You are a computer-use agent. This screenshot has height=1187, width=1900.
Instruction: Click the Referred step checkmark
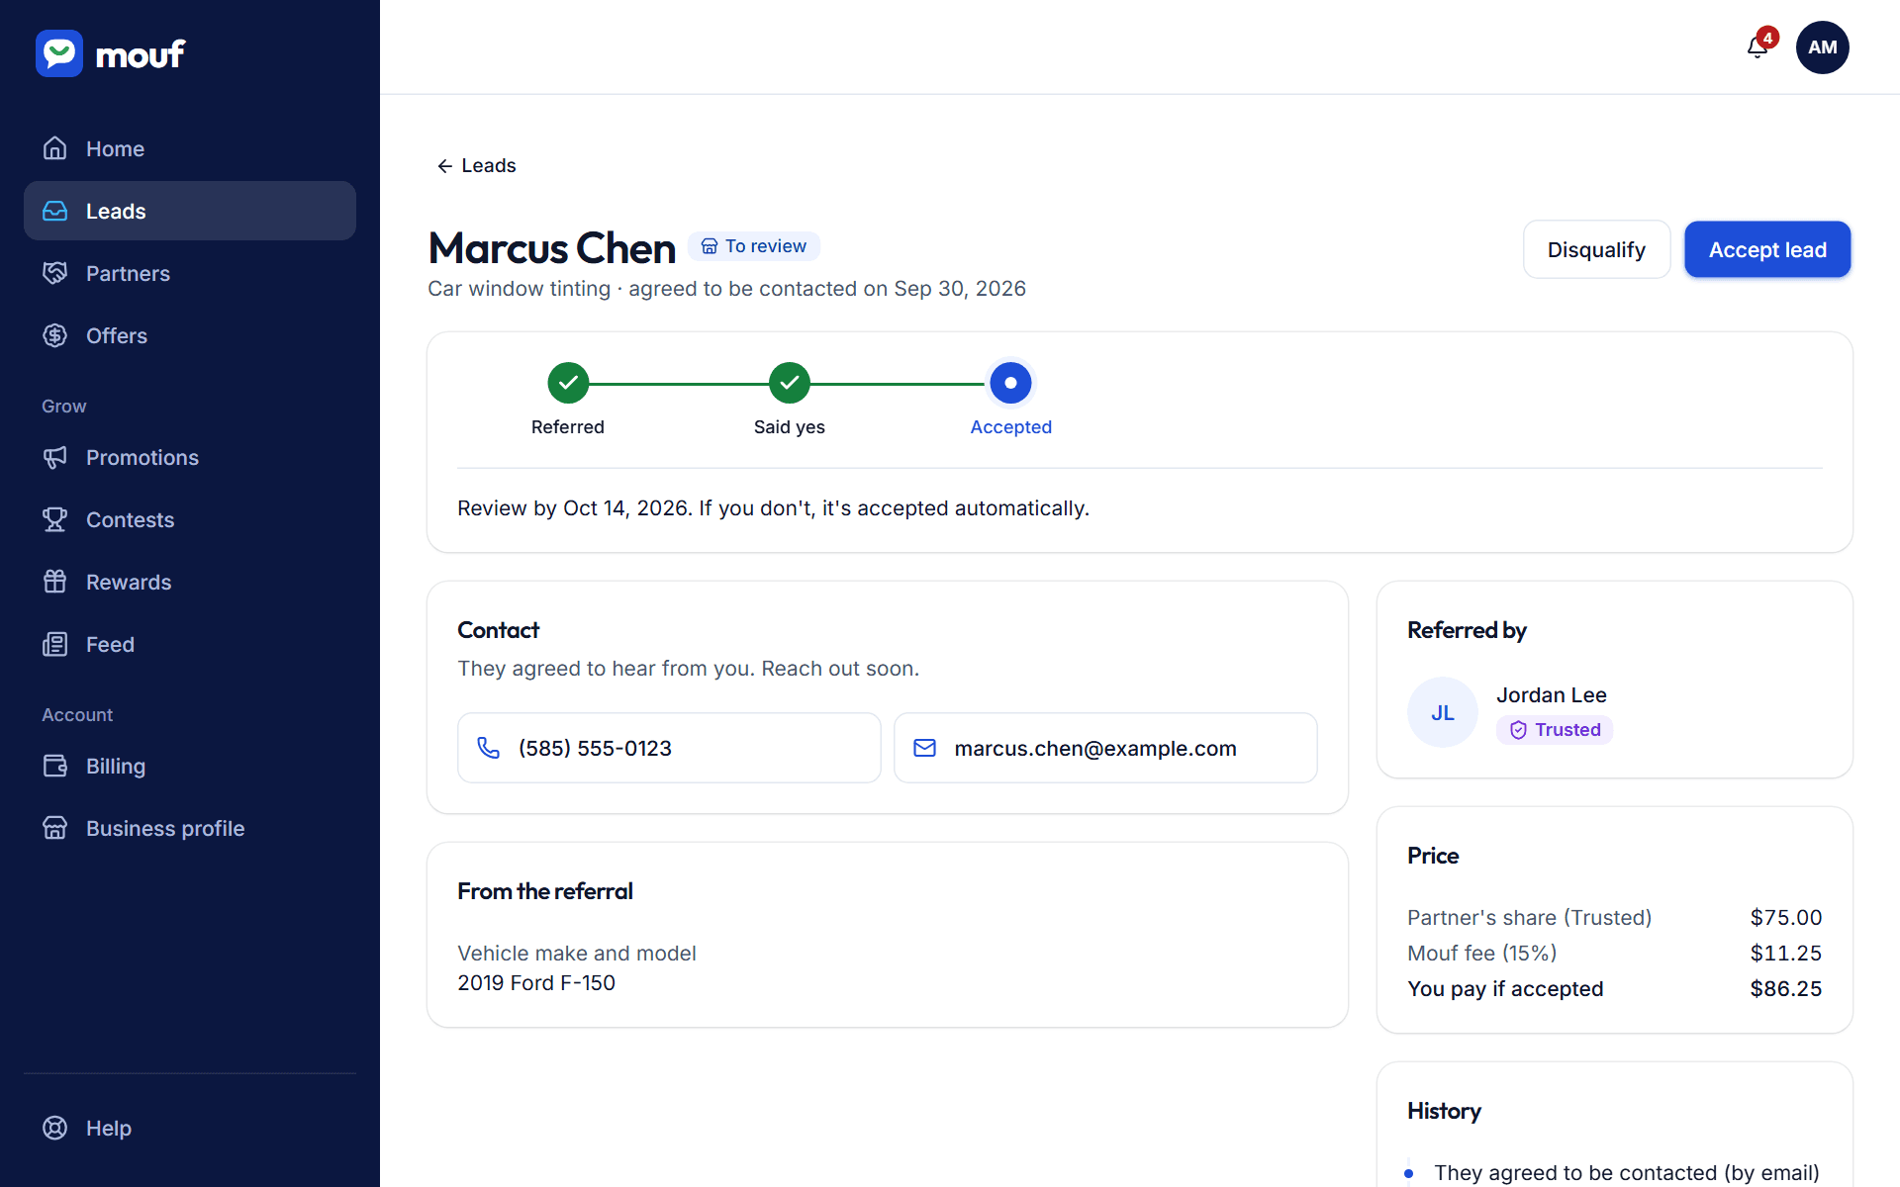pyautogui.click(x=568, y=383)
